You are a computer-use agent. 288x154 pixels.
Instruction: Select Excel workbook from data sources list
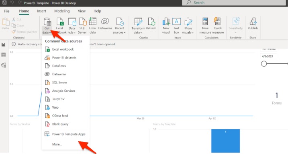(66, 49)
